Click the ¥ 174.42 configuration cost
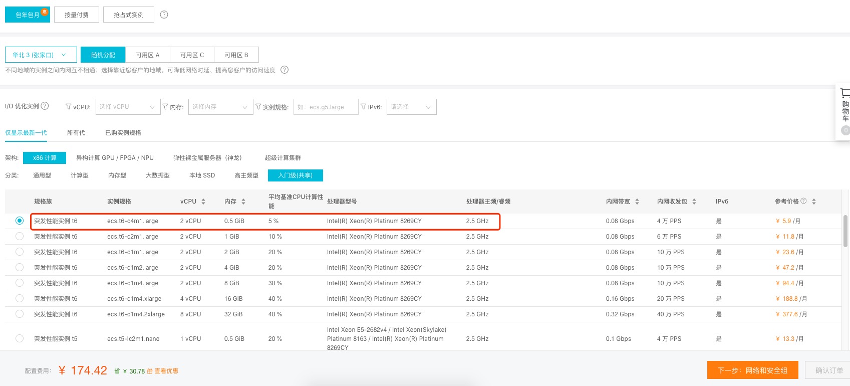Image resolution: width=850 pixels, height=386 pixels. [83, 370]
